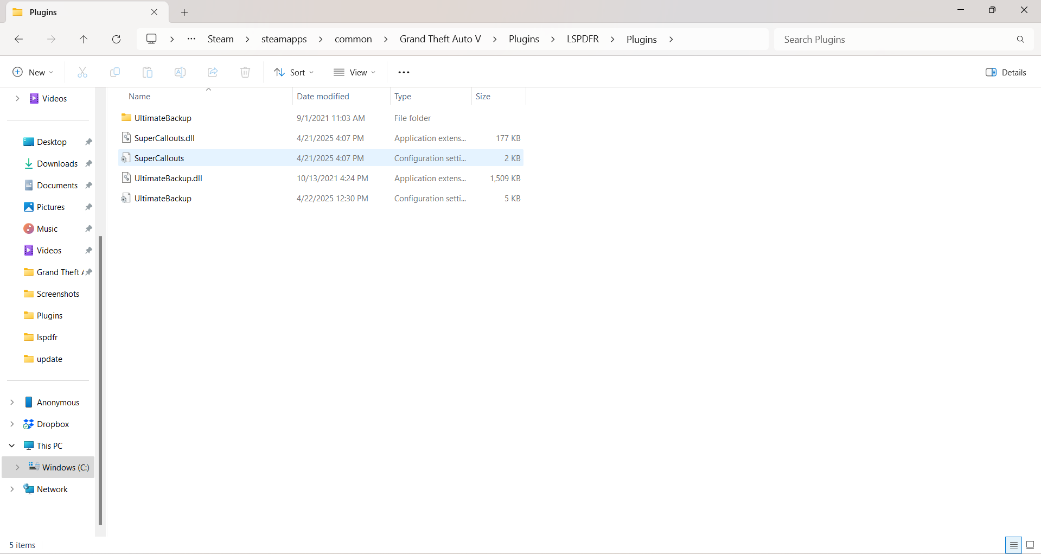
Task: Select the UltimateBackup.dll file
Action: coord(168,178)
